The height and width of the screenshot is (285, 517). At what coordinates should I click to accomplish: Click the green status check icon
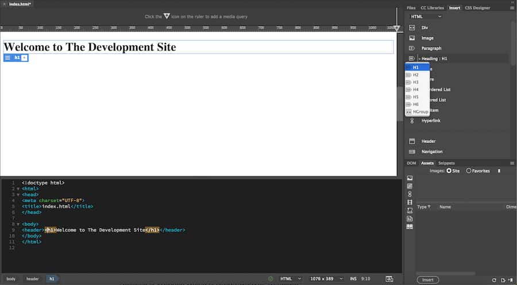coord(271,279)
